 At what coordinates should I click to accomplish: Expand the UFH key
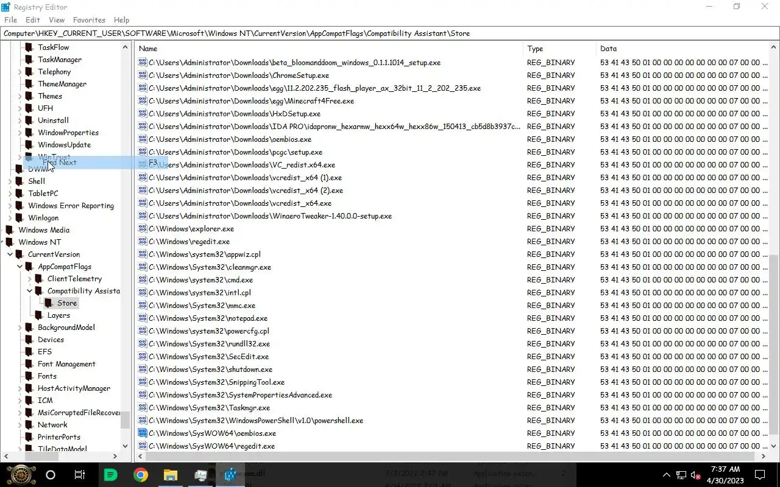click(x=19, y=108)
